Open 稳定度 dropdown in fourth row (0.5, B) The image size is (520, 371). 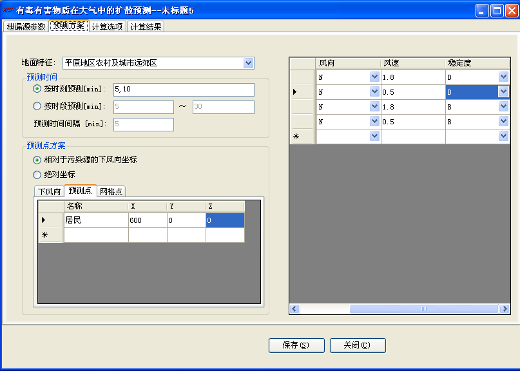tap(503, 121)
